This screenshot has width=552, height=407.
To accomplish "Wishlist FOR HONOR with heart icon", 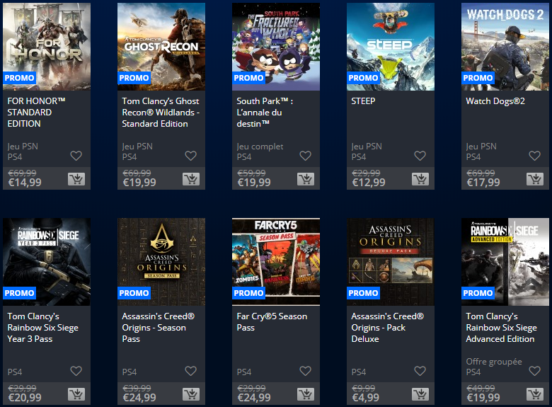I will point(76,156).
